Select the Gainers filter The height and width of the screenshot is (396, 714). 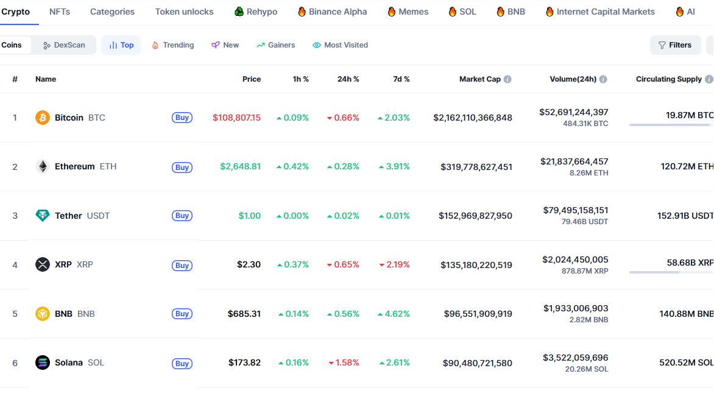(x=275, y=45)
